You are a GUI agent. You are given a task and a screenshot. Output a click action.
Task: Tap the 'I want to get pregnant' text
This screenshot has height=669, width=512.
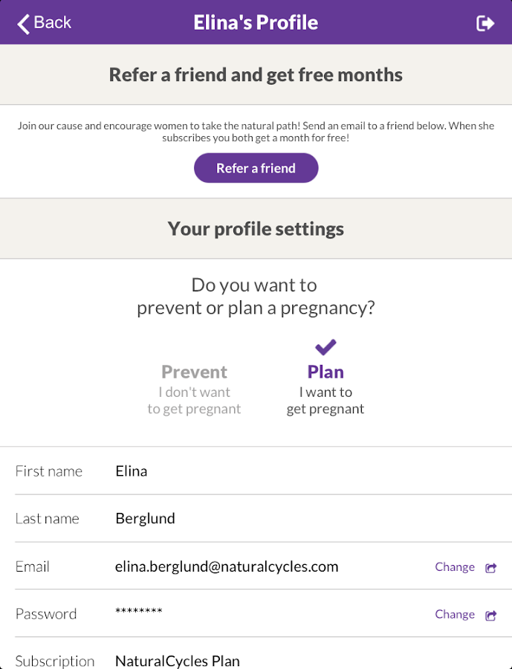(x=325, y=401)
